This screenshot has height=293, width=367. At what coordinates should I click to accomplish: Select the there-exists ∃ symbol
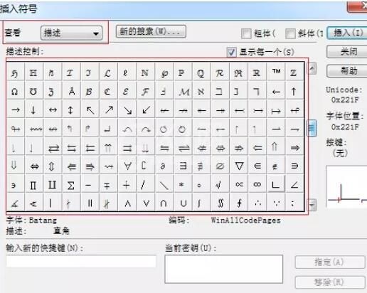(x=183, y=166)
